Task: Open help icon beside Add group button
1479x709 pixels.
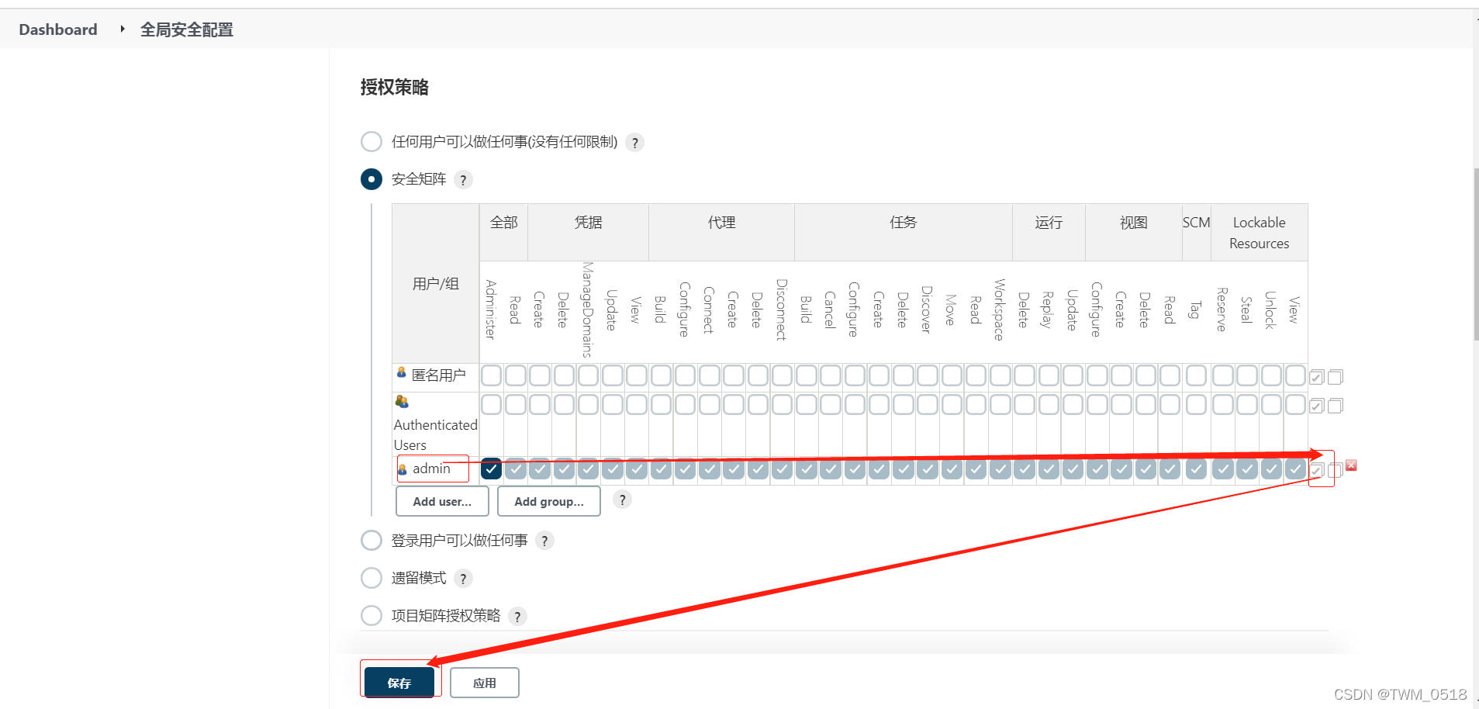Action: 622,500
